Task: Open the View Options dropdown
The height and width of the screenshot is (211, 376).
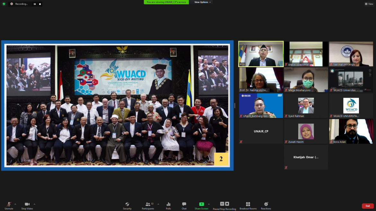Action: tap(202, 2)
